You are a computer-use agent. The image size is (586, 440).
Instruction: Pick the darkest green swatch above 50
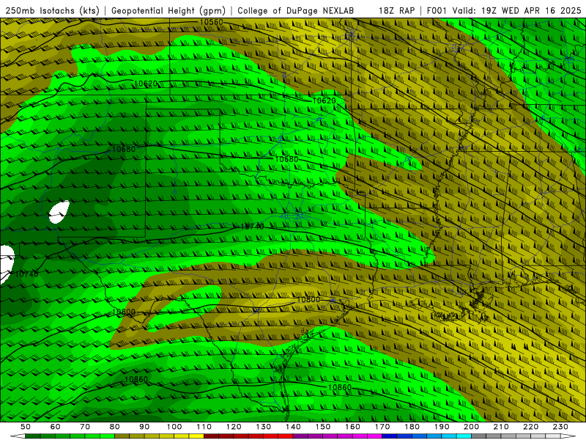(33, 436)
